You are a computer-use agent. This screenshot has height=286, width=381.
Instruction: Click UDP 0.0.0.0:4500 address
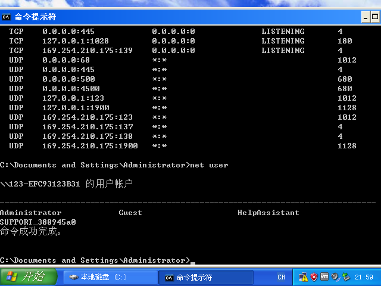pos(71,89)
